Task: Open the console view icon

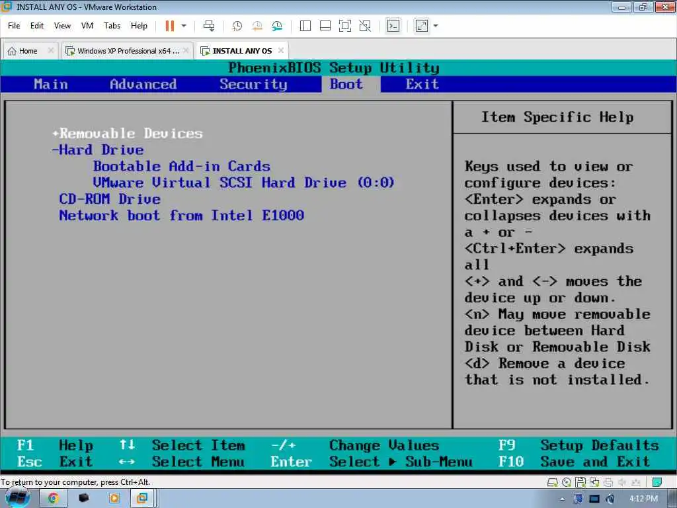Action: [x=393, y=26]
